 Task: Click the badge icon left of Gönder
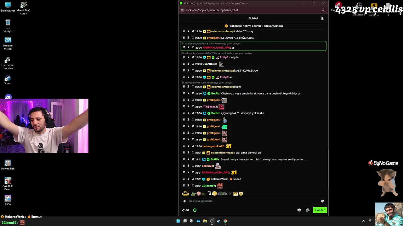tap(308, 210)
